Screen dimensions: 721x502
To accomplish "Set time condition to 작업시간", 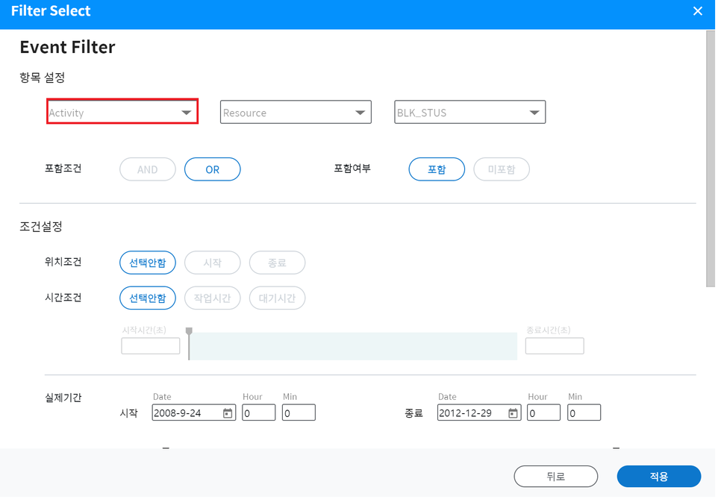I will point(213,298).
